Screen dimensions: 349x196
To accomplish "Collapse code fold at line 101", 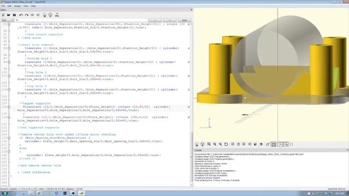I will click(9, 76).
